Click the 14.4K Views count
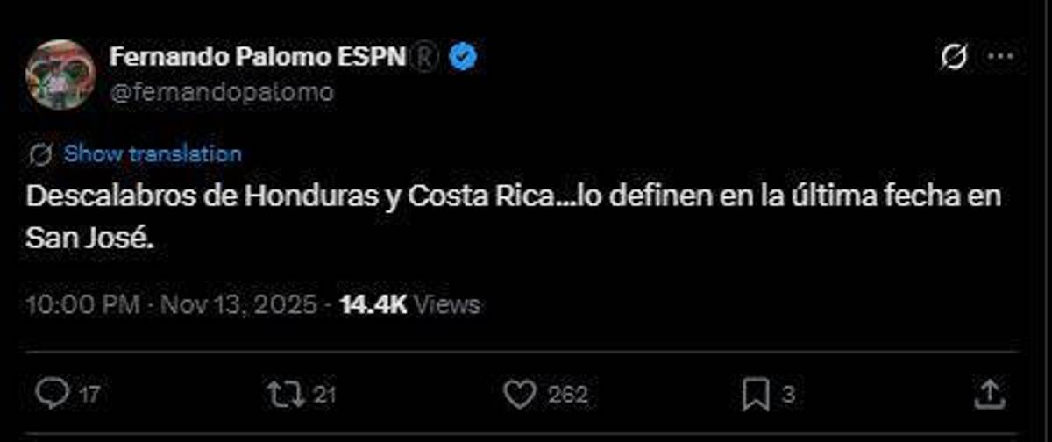1052x442 pixels. 409,304
